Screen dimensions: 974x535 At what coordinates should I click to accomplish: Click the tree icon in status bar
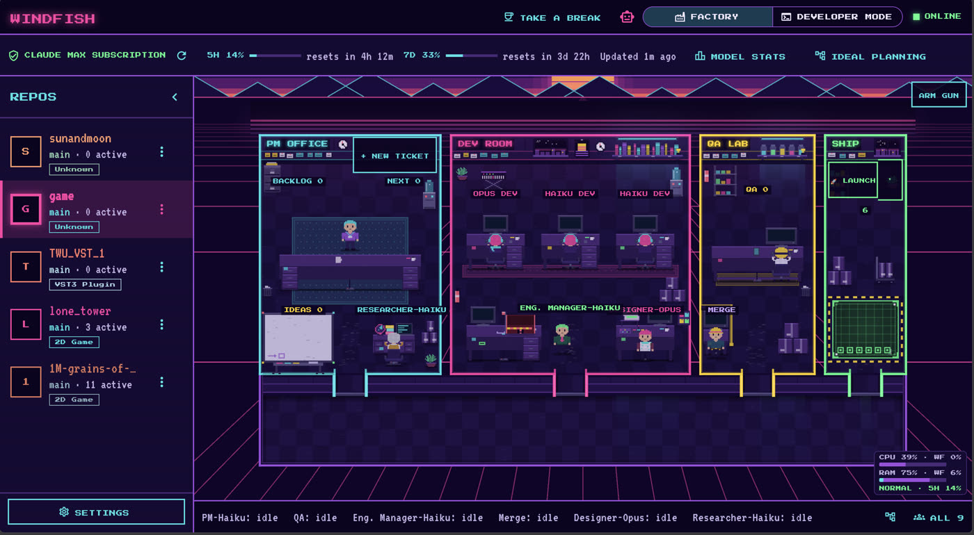tap(890, 517)
